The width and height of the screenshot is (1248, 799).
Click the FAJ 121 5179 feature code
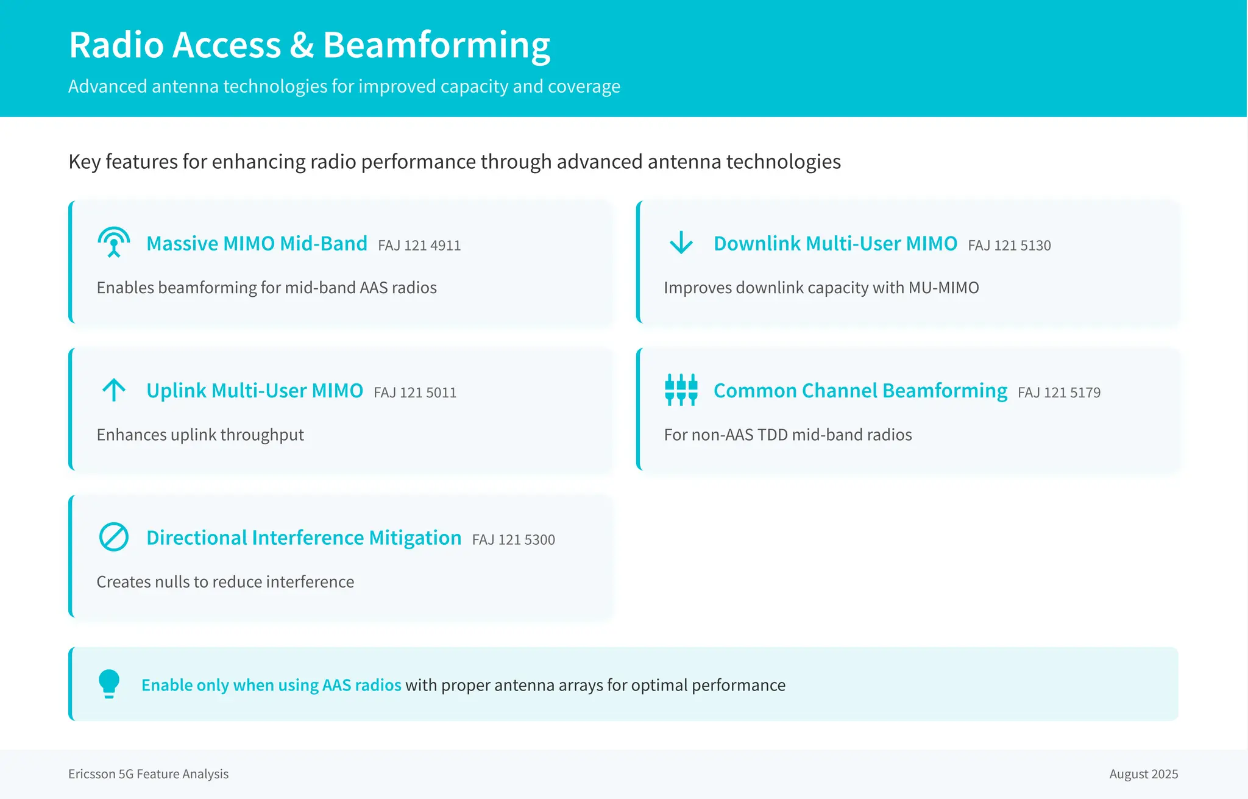tap(1059, 392)
